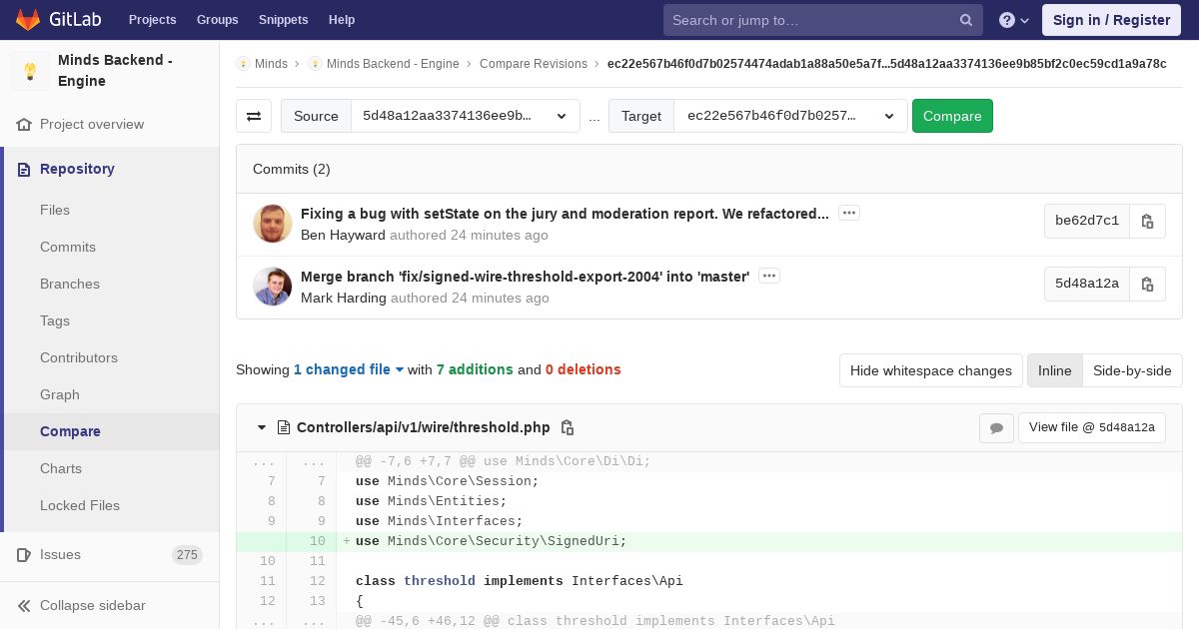Click the search magnifier icon
The height and width of the screenshot is (629, 1199).
966,20
